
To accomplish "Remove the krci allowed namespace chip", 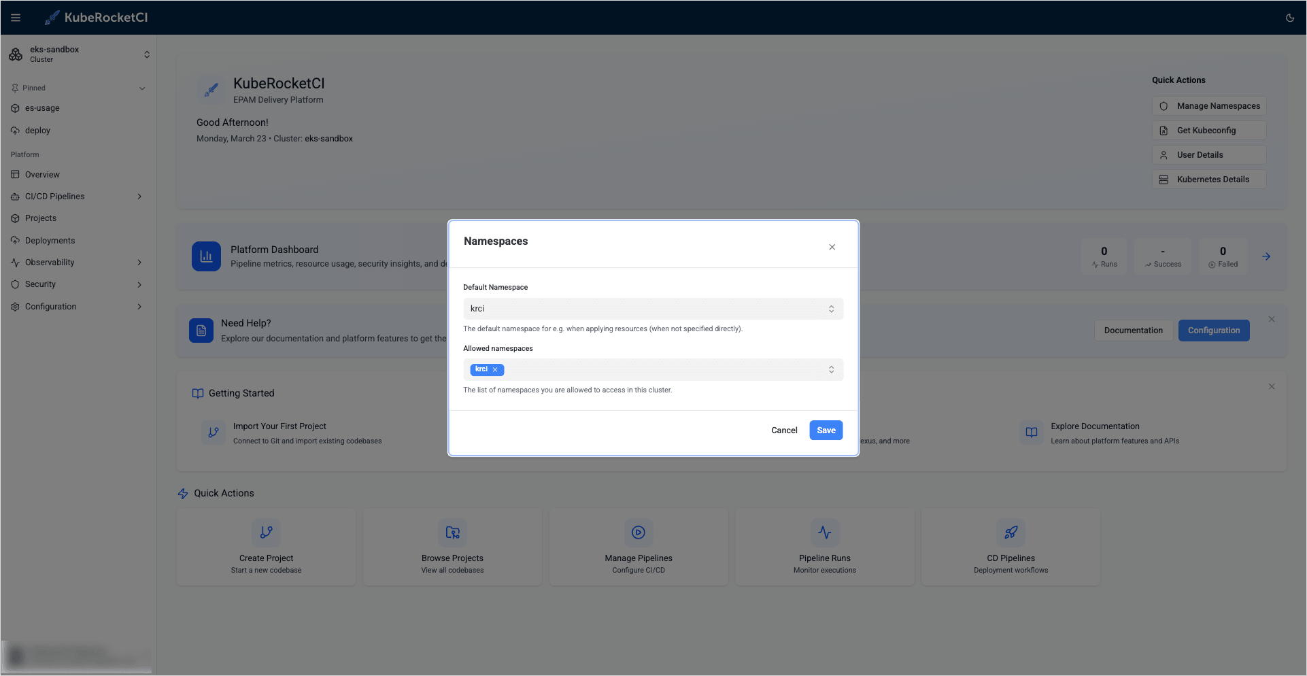I will pos(495,369).
